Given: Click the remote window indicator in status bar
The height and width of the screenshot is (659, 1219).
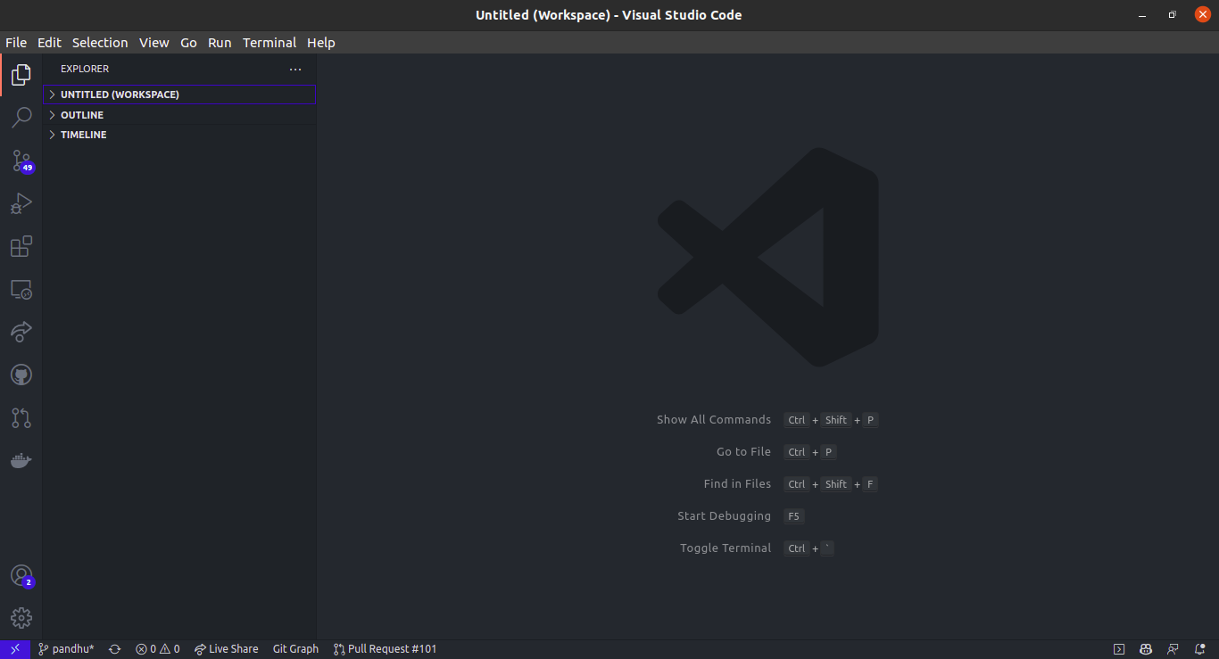Looking at the screenshot, I should (15, 649).
